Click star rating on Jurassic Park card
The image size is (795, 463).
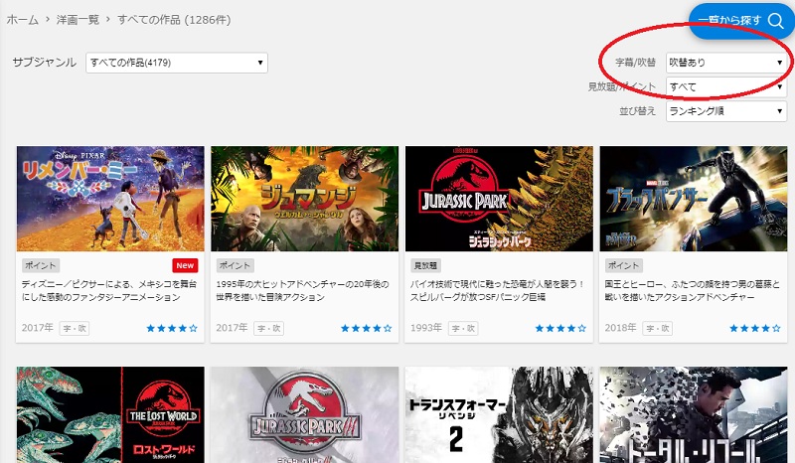click(560, 328)
